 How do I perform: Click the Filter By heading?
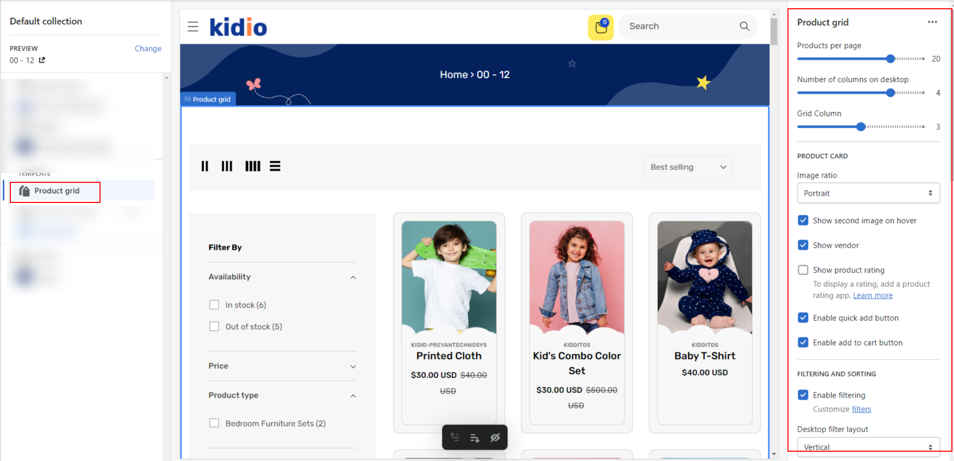[225, 247]
